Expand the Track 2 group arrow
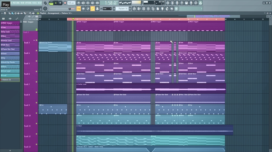Viewport: 272px width, 152px height. [x=34, y=40]
